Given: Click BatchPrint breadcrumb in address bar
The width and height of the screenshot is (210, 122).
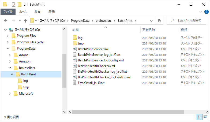Looking at the screenshot, I should [125, 21].
